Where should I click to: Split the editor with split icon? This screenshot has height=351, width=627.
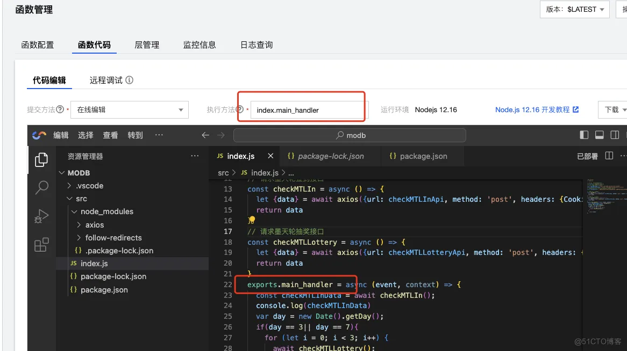pyautogui.click(x=609, y=156)
